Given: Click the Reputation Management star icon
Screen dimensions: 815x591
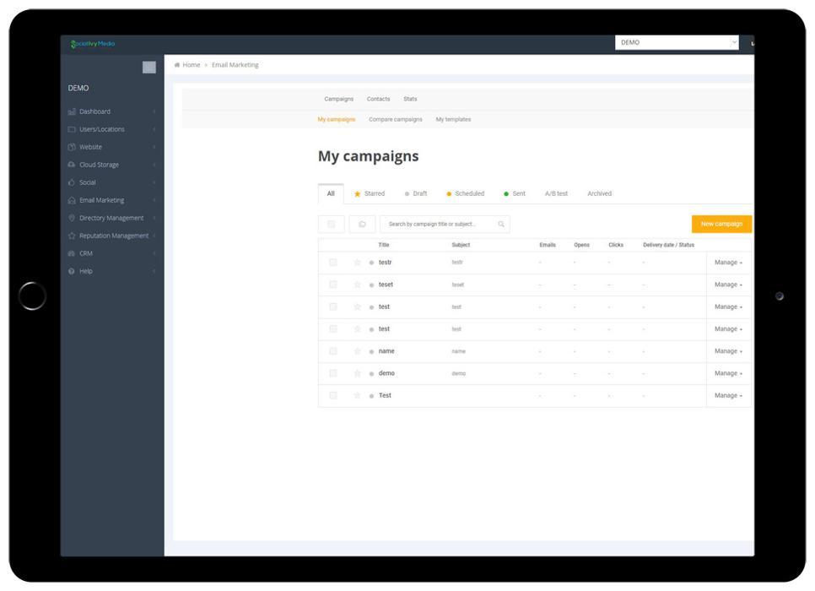Looking at the screenshot, I should (72, 236).
